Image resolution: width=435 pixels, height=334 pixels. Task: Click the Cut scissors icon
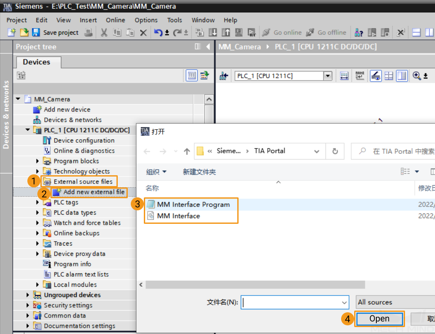click(104, 33)
